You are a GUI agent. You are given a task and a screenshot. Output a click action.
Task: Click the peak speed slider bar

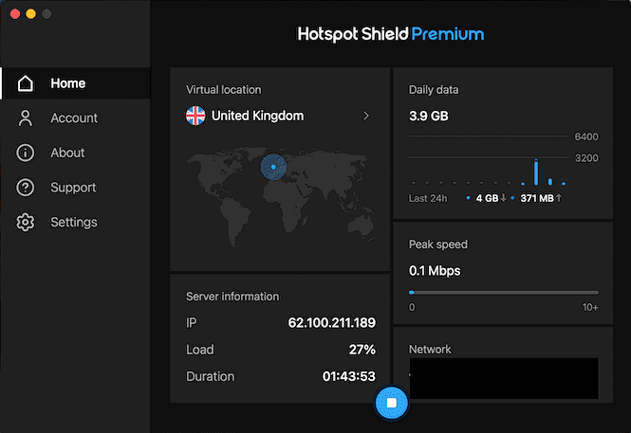tap(504, 293)
